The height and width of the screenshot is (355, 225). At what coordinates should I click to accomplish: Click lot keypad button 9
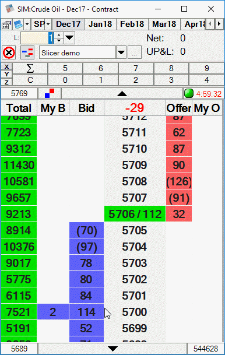pos(206,68)
